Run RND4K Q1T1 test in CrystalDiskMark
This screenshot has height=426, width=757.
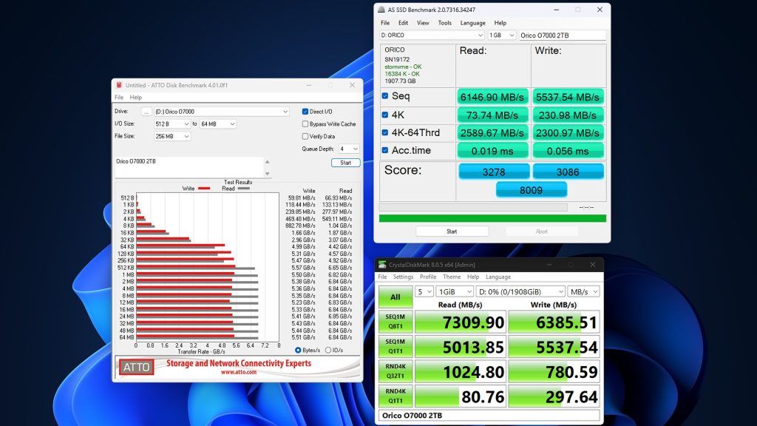pos(396,396)
